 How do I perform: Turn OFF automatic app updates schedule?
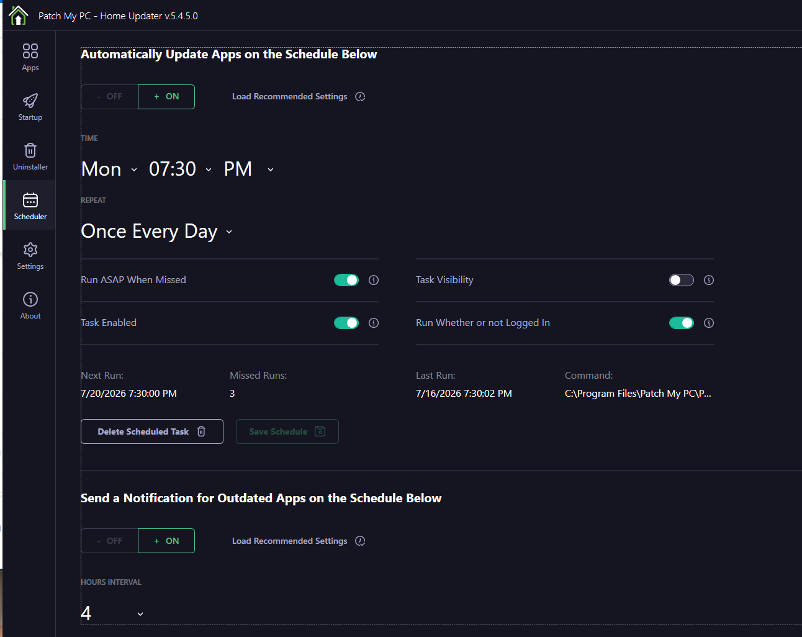[109, 97]
